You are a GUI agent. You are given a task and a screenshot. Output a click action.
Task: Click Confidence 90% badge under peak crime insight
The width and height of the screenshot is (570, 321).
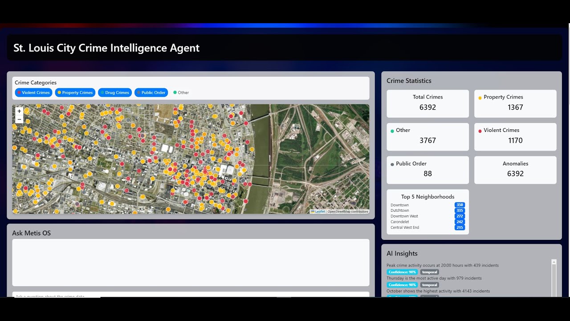pos(402,272)
